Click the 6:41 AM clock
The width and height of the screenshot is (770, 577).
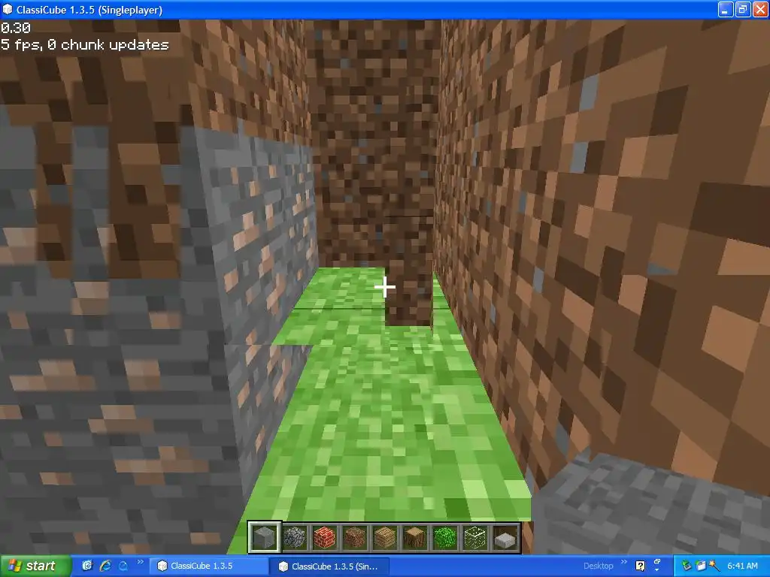[x=742, y=566]
